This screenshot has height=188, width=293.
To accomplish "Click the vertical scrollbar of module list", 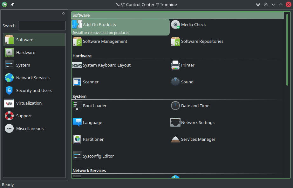I will pyautogui.click(x=287, y=50).
